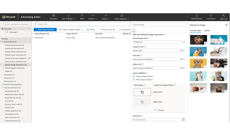This screenshot has width=230, height=136.
Task: Select the Existing images tab
Action: coord(195,31)
